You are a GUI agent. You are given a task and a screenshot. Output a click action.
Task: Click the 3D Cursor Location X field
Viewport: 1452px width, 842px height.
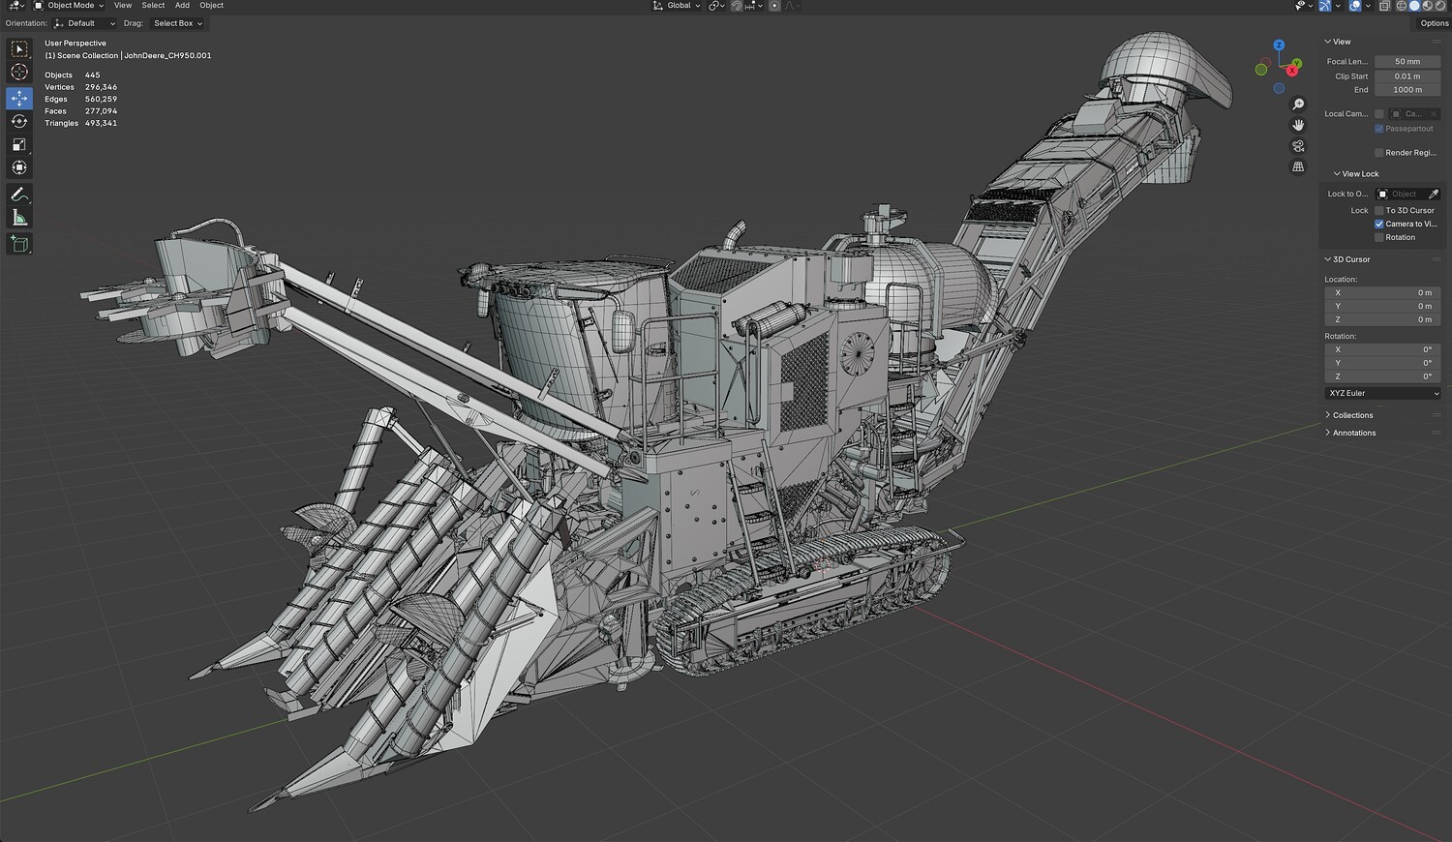coord(1382,292)
